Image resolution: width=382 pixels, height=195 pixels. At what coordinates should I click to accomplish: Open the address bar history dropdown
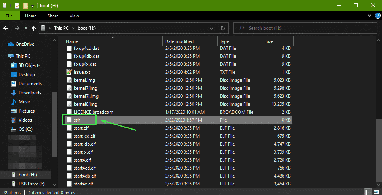point(211,28)
